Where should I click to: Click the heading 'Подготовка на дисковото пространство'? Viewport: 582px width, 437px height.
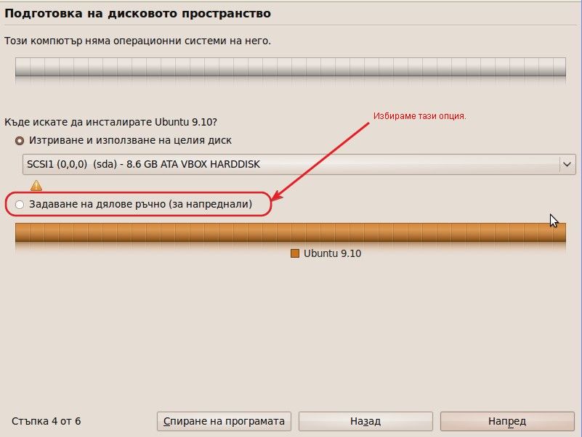coord(138,13)
